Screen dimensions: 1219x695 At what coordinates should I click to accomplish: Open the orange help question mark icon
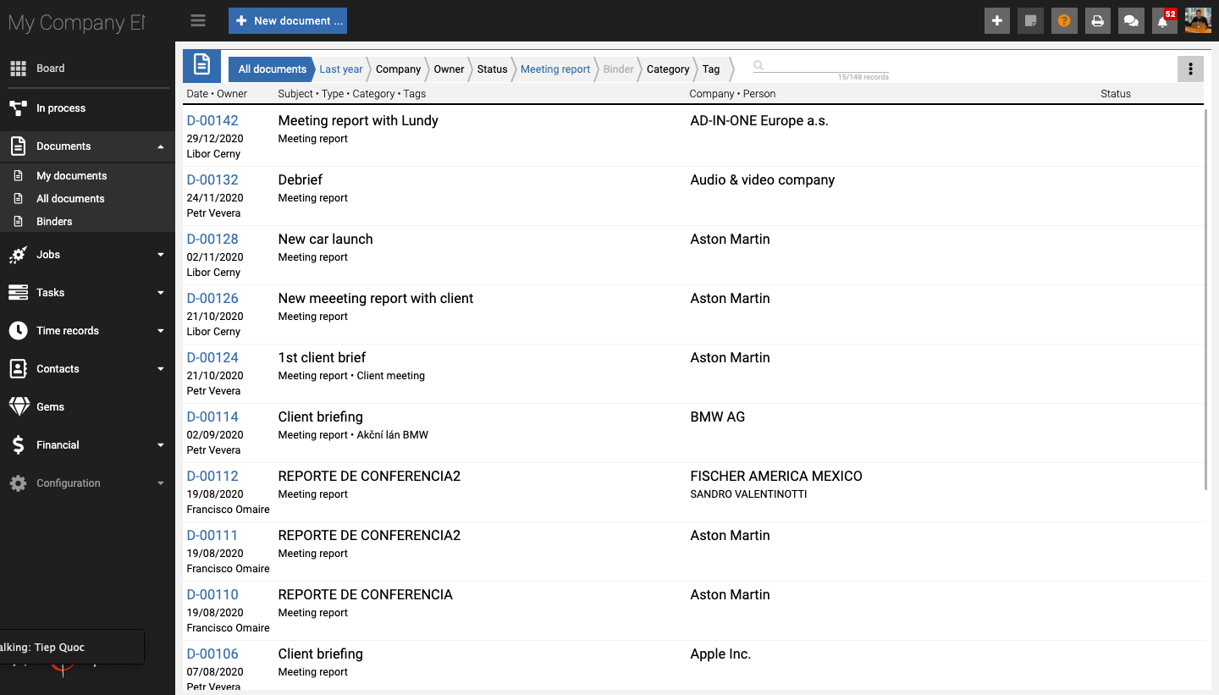pos(1064,21)
